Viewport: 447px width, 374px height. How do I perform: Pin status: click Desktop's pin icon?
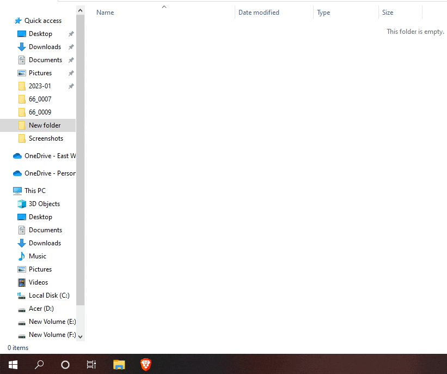[x=71, y=33]
